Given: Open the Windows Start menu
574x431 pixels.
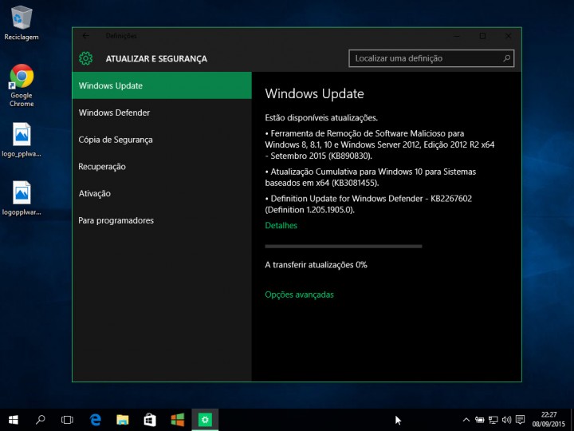Looking at the screenshot, I should tap(14, 420).
